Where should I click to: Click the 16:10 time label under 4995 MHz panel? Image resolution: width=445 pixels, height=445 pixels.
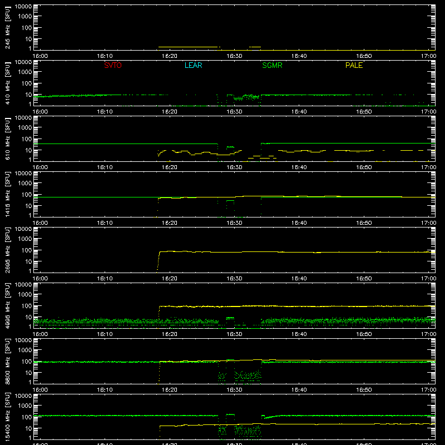pyautogui.click(x=105, y=334)
